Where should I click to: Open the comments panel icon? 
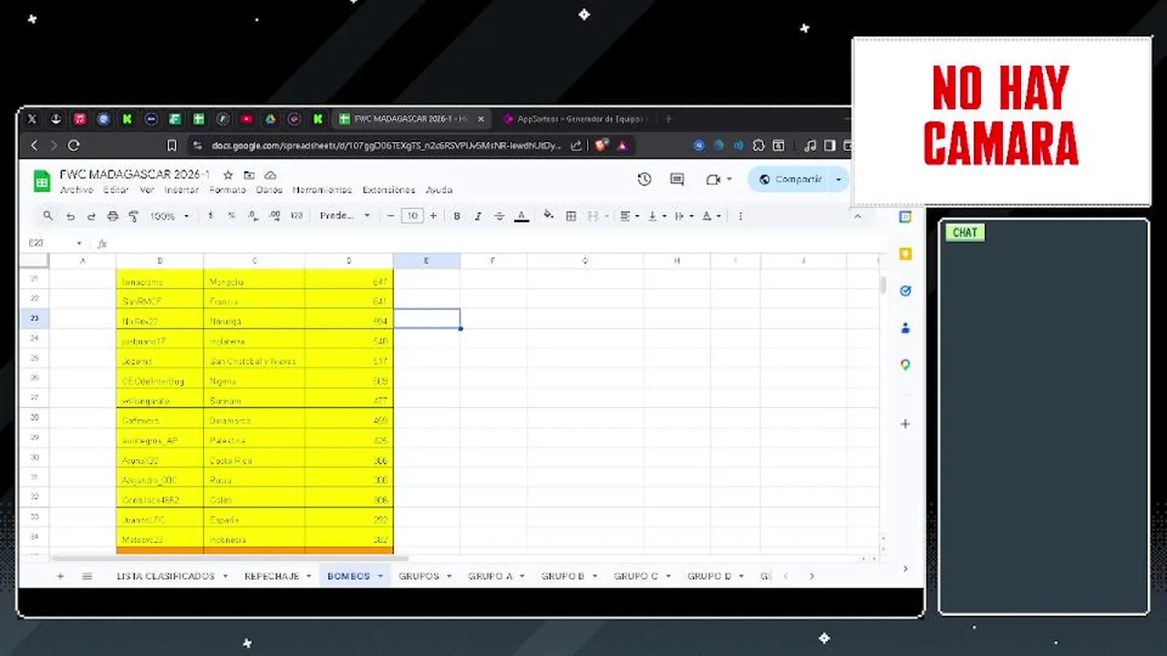[x=676, y=179]
